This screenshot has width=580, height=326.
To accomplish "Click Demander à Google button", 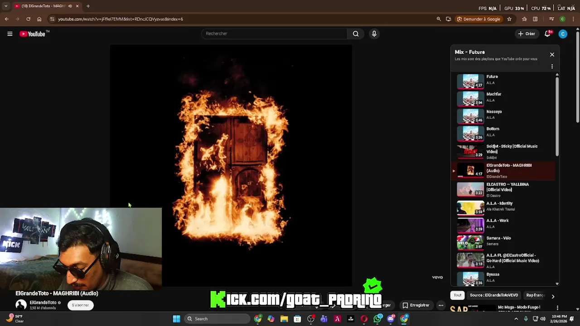I will pyautogui.click(x=479, y=19).
